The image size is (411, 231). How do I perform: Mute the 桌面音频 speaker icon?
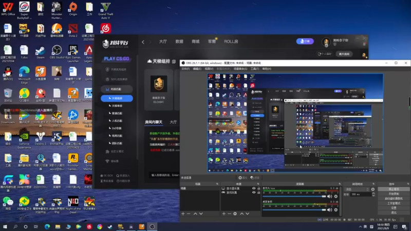coord(330,209)
